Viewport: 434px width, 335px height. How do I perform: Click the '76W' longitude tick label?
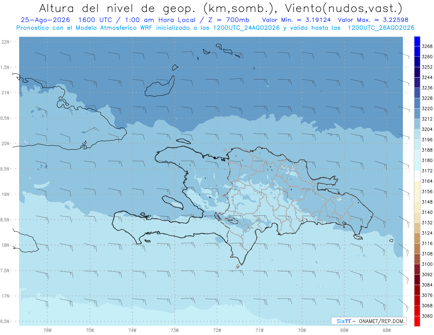click(47, 330)
